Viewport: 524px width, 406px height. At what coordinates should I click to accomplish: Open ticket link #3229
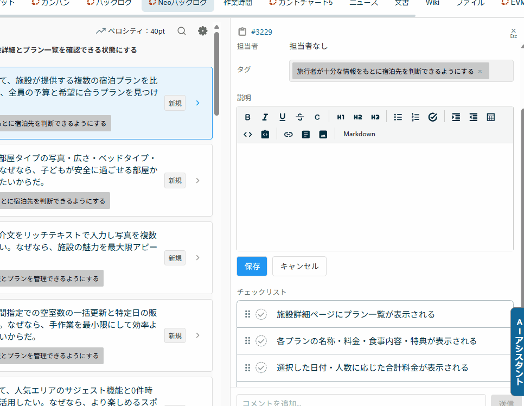261,32
